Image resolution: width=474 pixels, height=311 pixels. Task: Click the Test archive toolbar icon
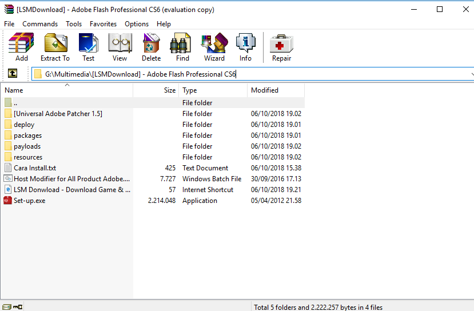(88, 43)
